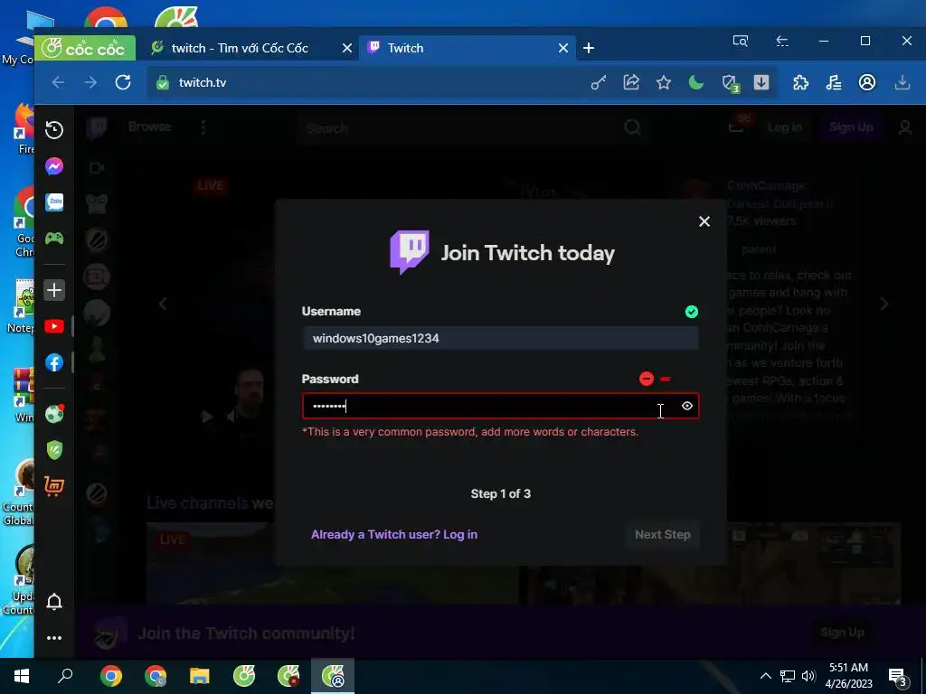Show hidden system tray icons
This screenshot has height=694, width=926.
tap(765, 676)
